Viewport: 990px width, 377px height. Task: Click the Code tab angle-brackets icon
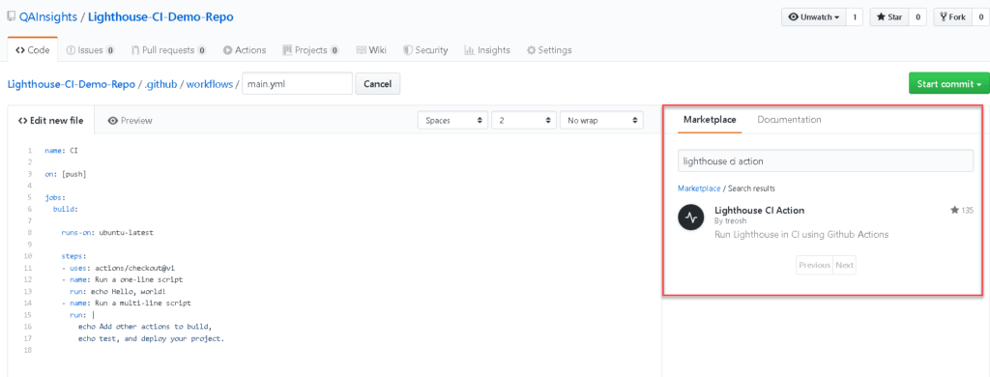(20, 50)
